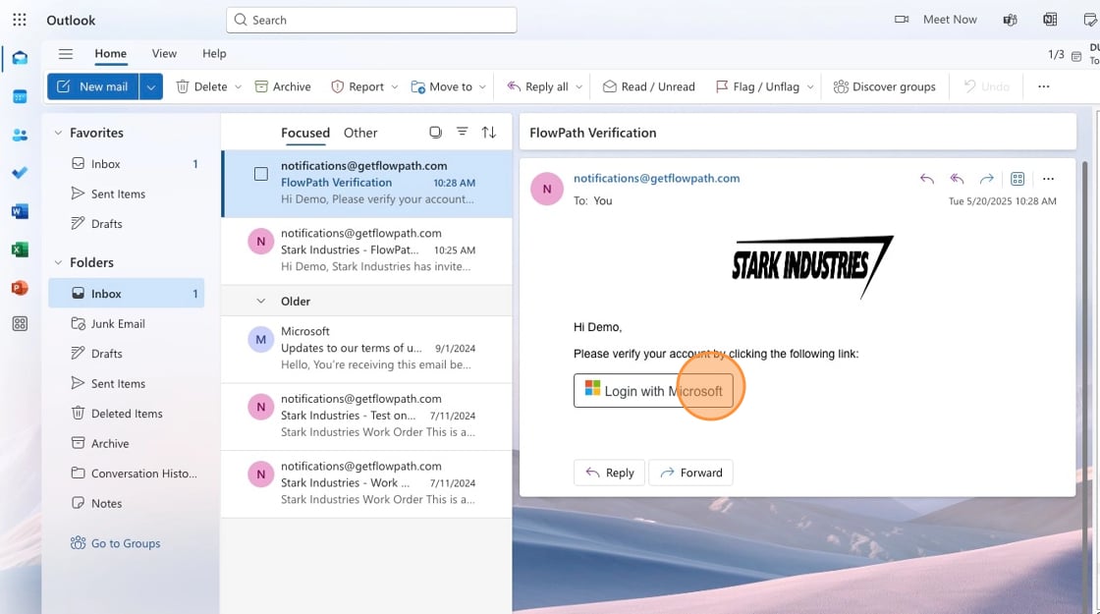The image size is (1100, 614).
Task: Click Flag / Unflag toolbar button
Action: [757, 86]
